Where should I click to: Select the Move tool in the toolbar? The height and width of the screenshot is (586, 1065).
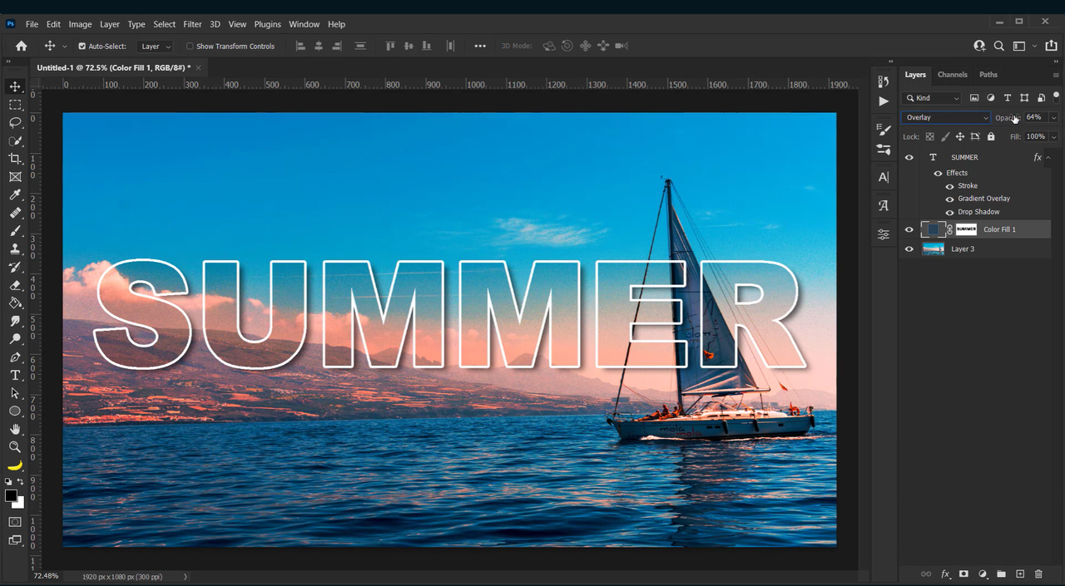point(15,86)
